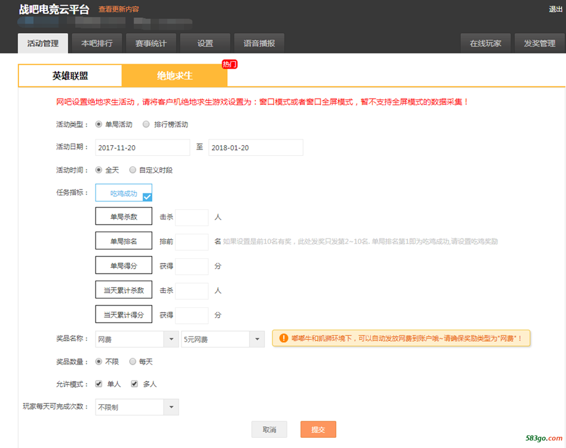This screenshot has height=448, width=566.
Task: Click the start date field 2017-11-20
Action: pyautogui.click(x=143, y=148)
